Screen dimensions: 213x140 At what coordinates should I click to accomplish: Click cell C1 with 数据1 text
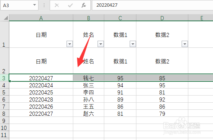pyautogui.click(x=120, y=34)
